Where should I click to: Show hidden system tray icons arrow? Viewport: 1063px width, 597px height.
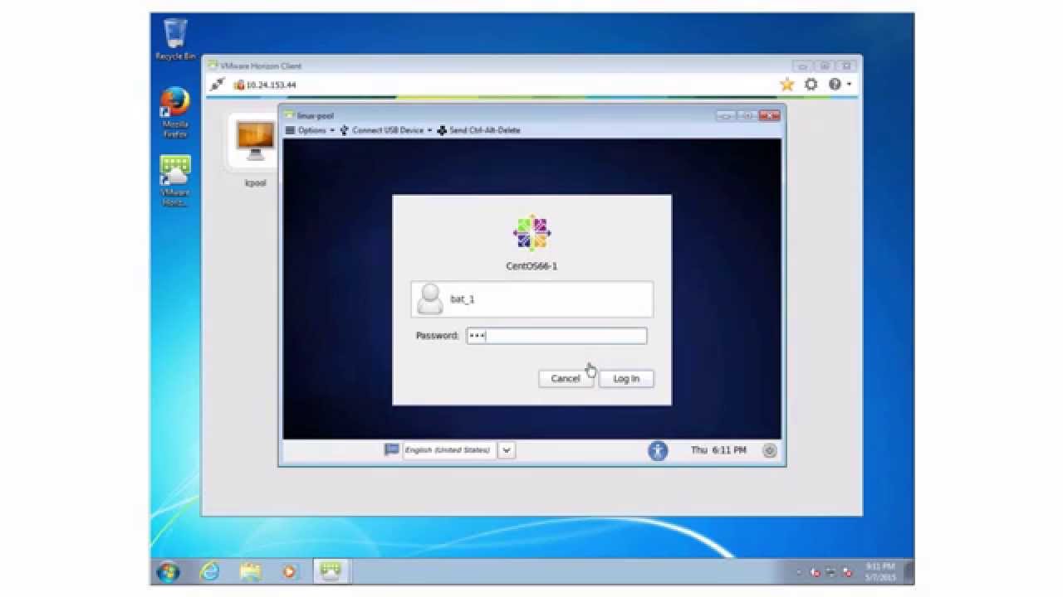click(799, 572)
